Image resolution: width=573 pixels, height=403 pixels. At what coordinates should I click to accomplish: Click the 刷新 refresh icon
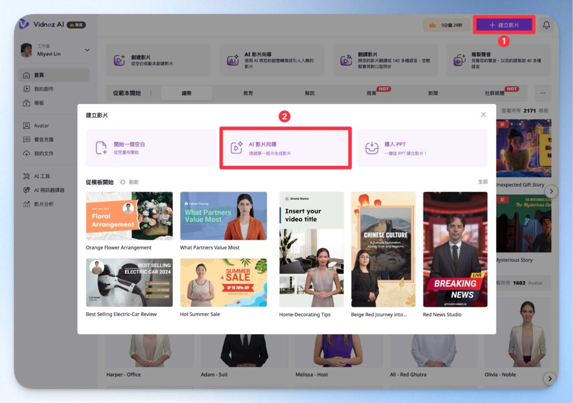123,182
